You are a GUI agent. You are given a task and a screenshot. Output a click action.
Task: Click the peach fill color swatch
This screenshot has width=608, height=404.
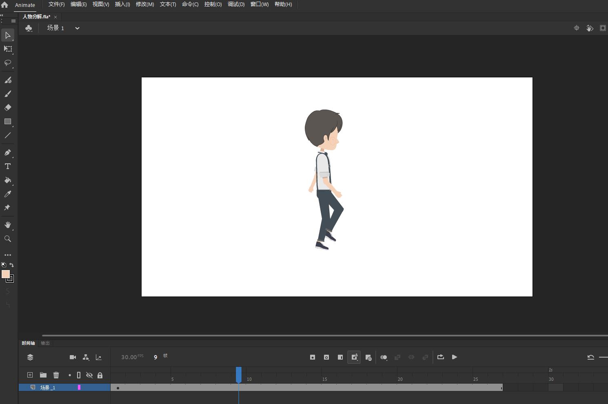pos(5,274)
